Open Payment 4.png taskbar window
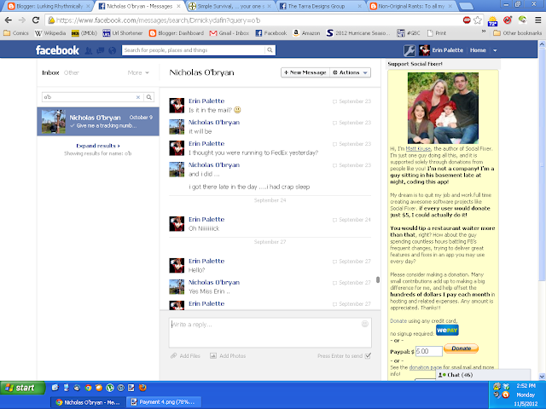Image resolution: width=546 pixels, height=409 pixels. coord(164,402)
